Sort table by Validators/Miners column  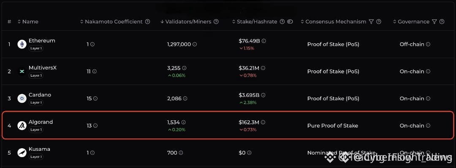pyautogui.click(x=187, y=22)
